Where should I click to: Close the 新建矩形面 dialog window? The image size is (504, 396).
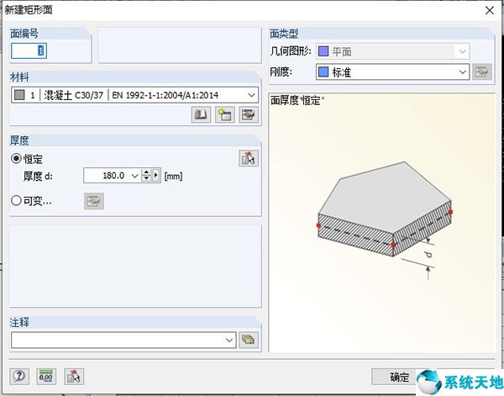pos(489,11)
